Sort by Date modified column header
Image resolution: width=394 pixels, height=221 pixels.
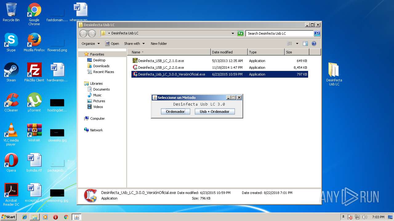[229, 52]
